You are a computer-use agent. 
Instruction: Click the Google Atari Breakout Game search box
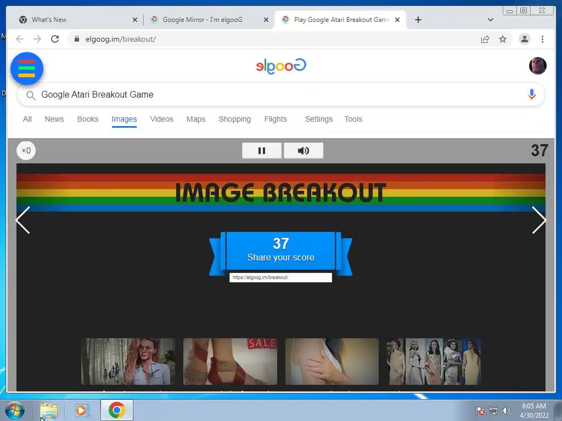click(x=280, y=94)
